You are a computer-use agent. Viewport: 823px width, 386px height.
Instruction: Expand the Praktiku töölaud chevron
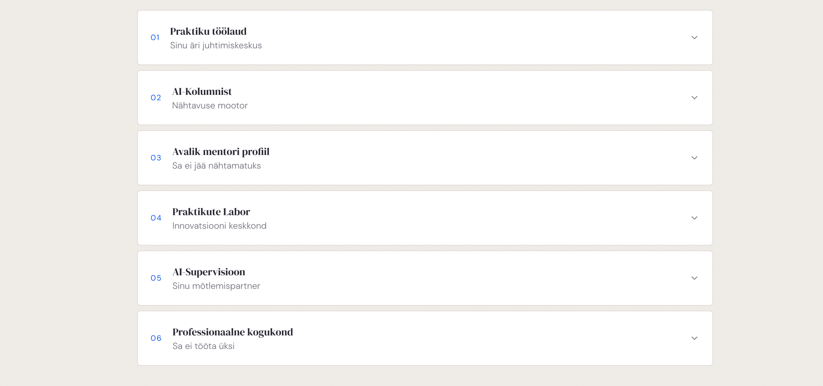[x=694, y=38]
